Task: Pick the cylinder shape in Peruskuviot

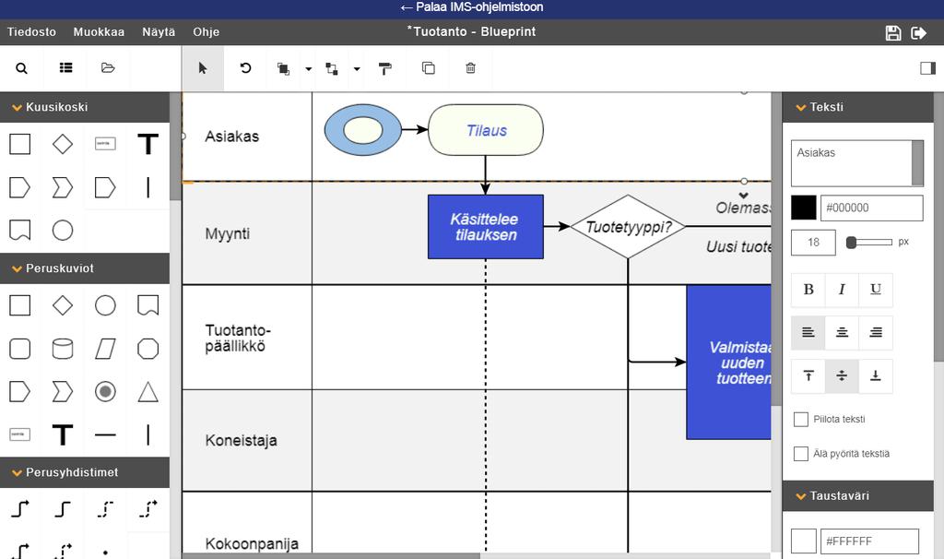Action: coord(63,349)
